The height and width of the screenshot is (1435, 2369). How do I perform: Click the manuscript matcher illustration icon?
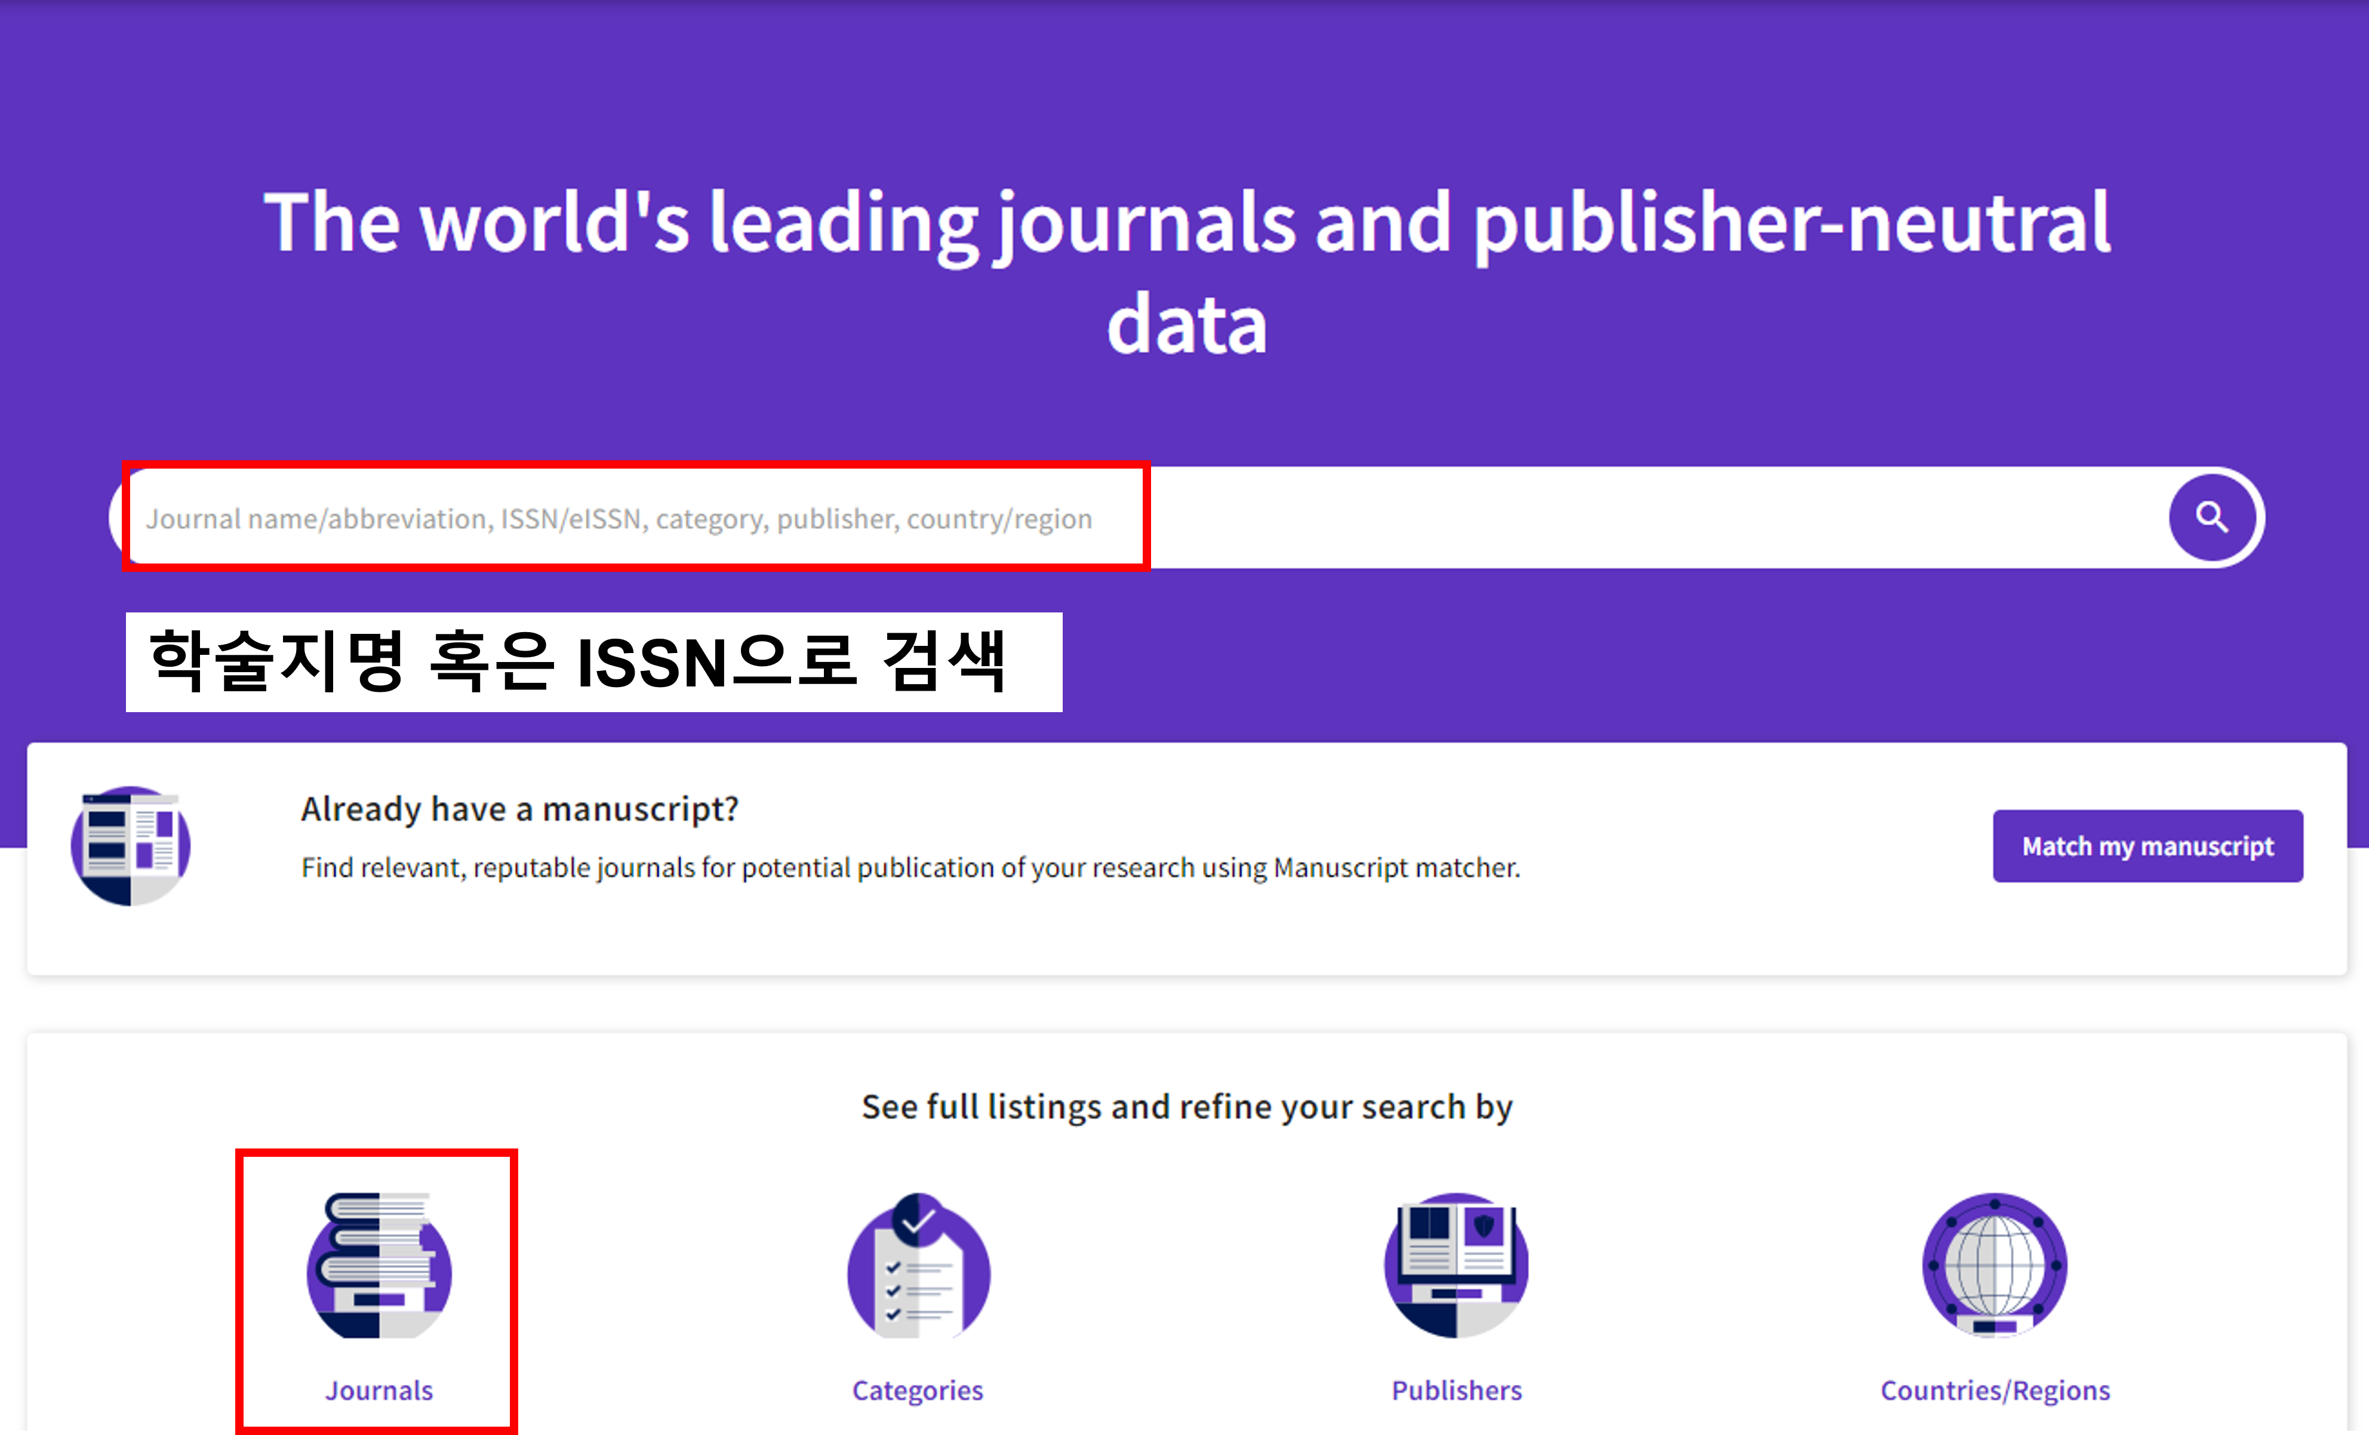pos(131,846)
